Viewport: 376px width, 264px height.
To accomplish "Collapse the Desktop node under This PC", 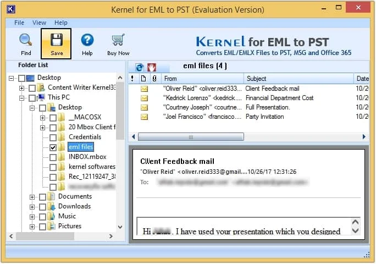I will (x=32, y=108).
